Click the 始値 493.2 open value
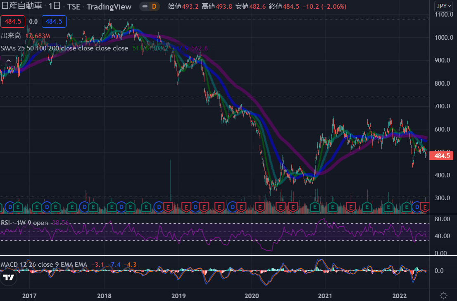The image size is (457, 301). (x=183, y=7)
